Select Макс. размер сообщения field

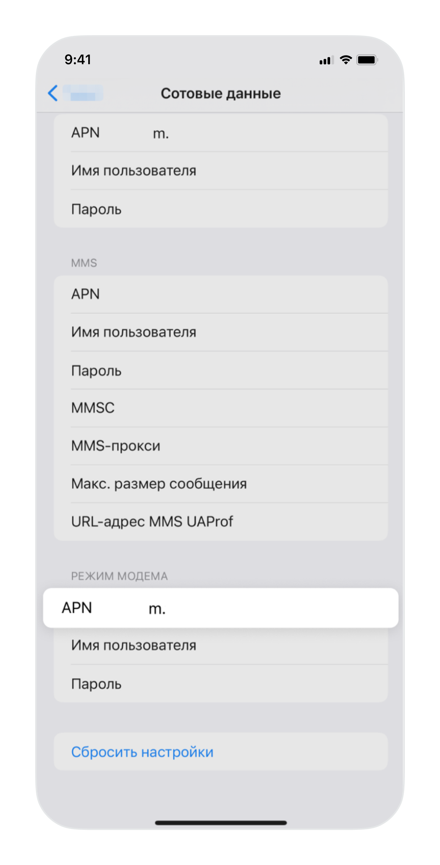tap(221, 483)
